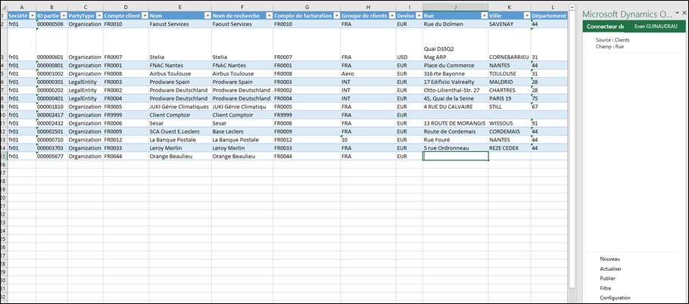This screenshot has width=689, height=304.
Task: Open the Compte client filter dropdown
Action: click(x=145, y=15)
